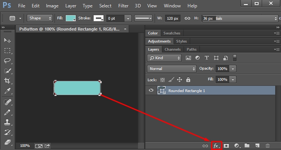The height and width of the screenshot is (150, 281).
Task: Open the Opacity slider dropdown arrow
Action: coord(233,69)
